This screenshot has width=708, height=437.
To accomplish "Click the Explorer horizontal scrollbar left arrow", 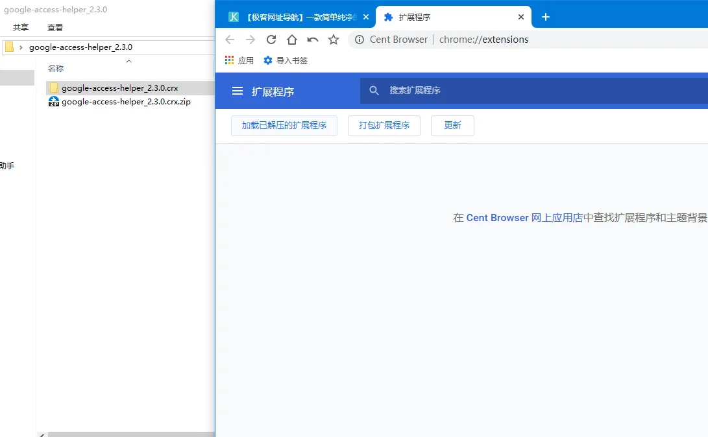I will (x=42, y=435).
